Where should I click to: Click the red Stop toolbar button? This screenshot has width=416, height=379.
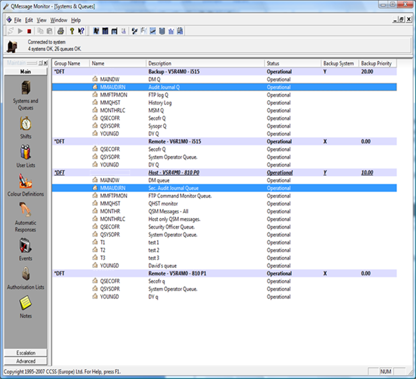30,31
